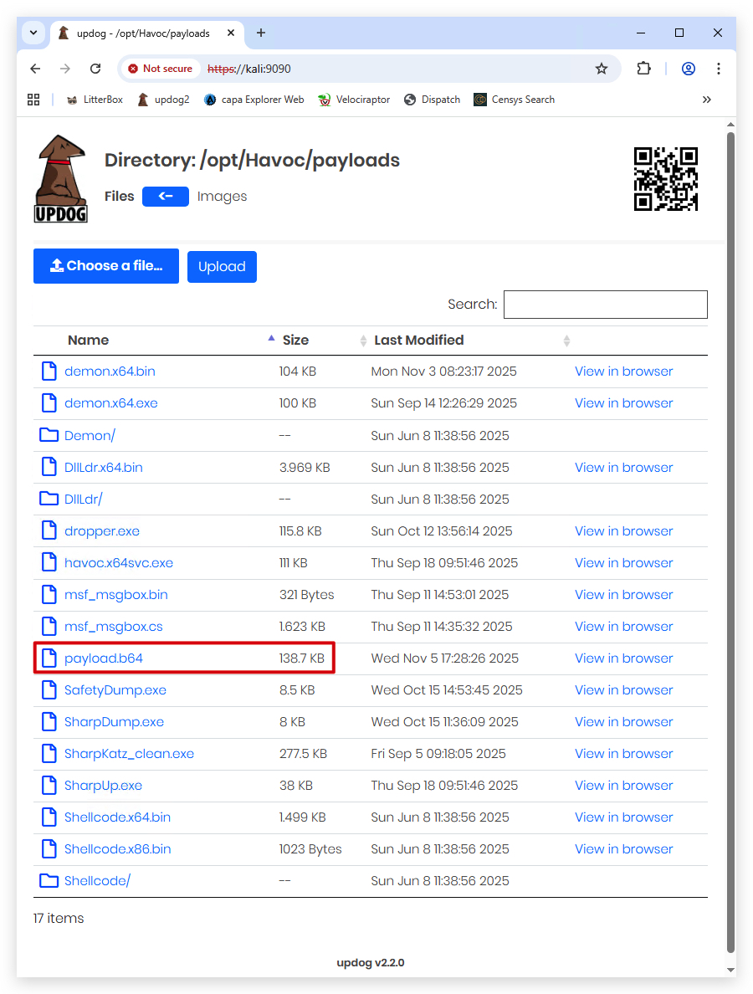Bookmark this page with the star icon
Image resolution: width=753 pixels, height=994 pixels.
click(x=601, y=69)
